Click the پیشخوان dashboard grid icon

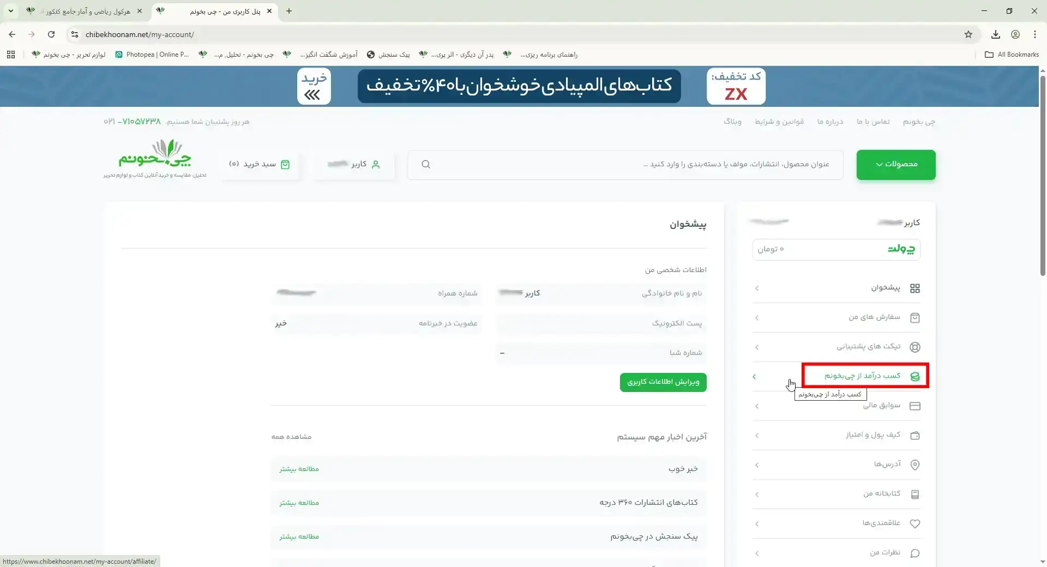tap(915, 288)
